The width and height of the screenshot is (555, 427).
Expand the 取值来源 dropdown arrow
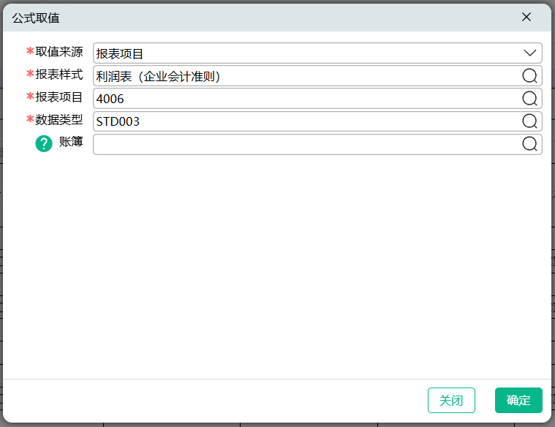coord(530,53)
